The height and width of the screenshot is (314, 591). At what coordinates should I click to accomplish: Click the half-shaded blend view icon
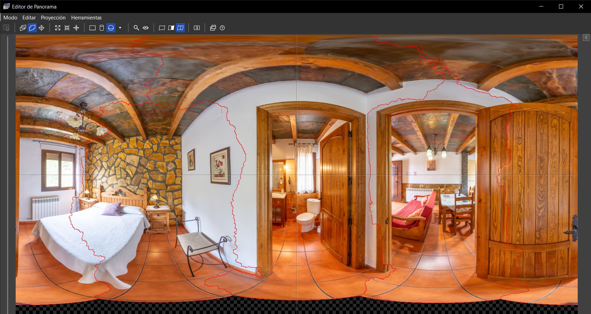(x=171, y=28)
